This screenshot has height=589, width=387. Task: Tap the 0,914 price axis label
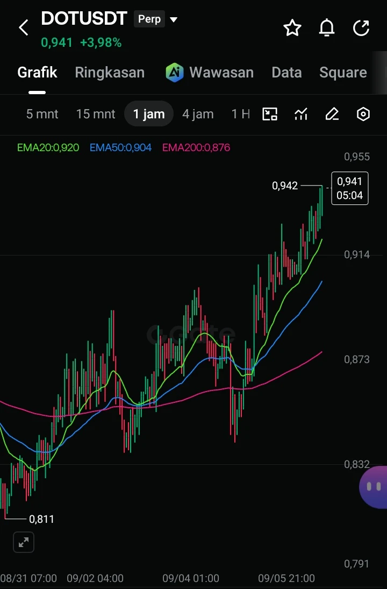pyautogui.click(x=356, y=254)
